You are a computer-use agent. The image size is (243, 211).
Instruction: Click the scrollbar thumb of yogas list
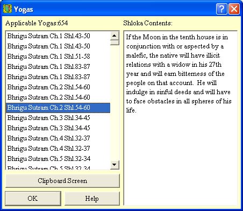point(115,43)
